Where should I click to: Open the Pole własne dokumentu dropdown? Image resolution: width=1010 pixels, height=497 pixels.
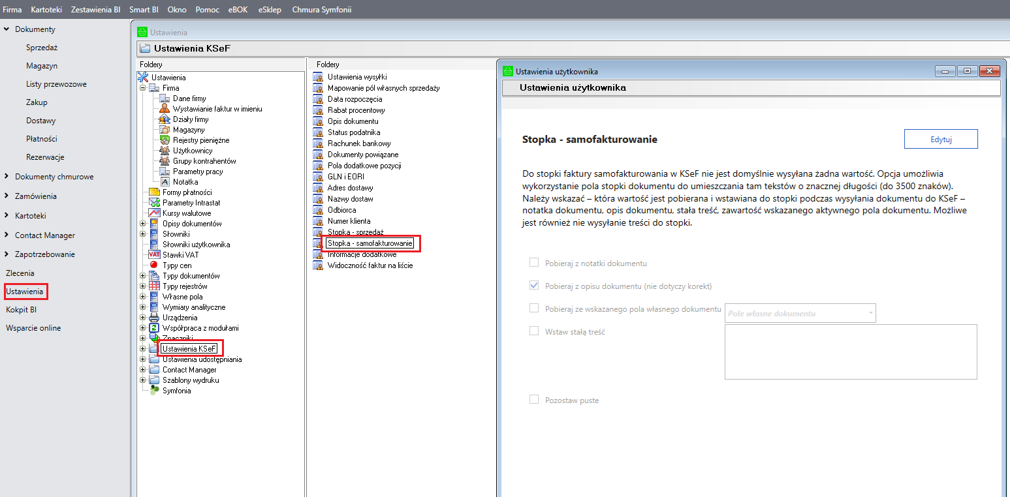point(800,313)
